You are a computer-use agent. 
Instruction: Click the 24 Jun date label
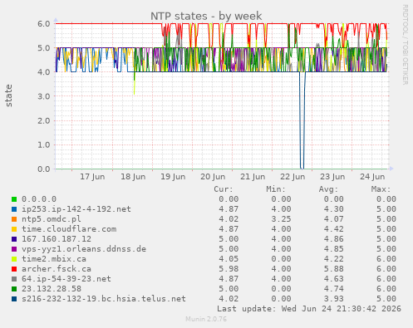tap(372, 177)
